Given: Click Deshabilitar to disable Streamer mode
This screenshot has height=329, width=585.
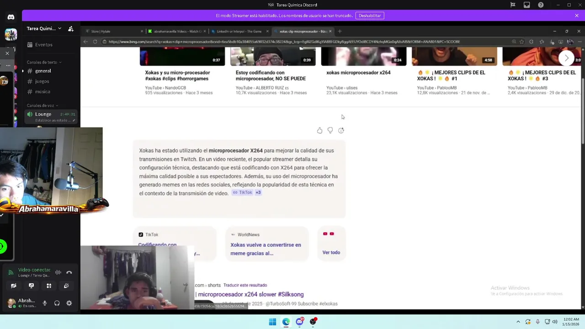Looking at the screenshot, I should (370, 16).
